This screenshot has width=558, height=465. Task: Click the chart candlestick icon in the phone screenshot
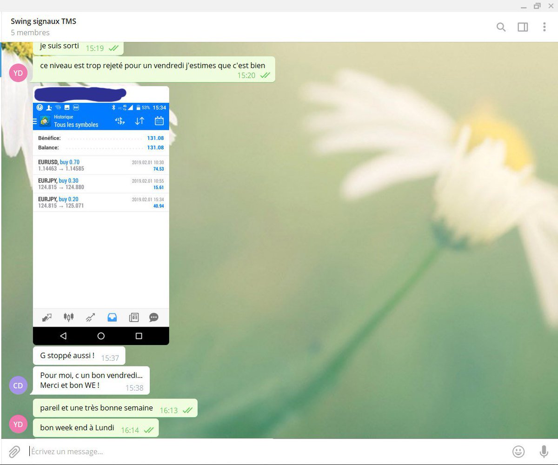point(68,318)
